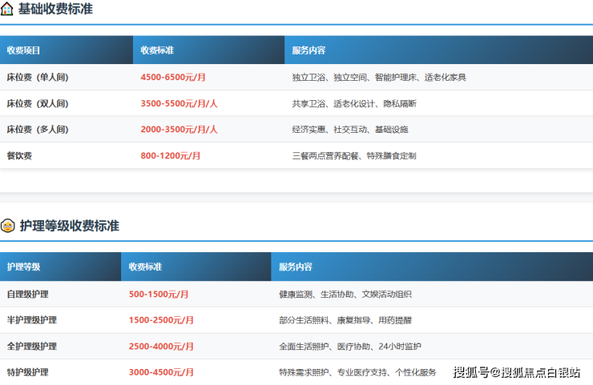This screenshot has width=593, height=385.
Task: Click the 床位费（多人间）row label
Action: [37, 129]
